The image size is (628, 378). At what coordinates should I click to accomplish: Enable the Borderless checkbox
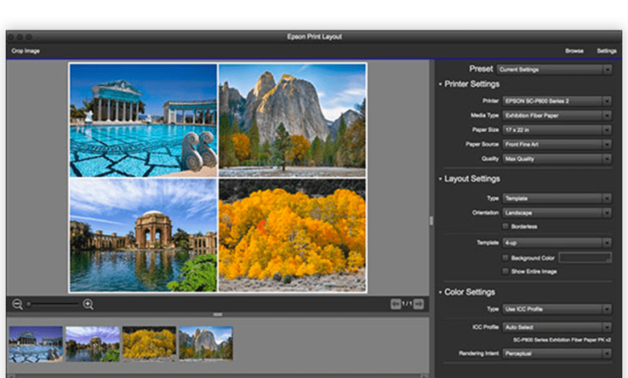tap(506, 227)
